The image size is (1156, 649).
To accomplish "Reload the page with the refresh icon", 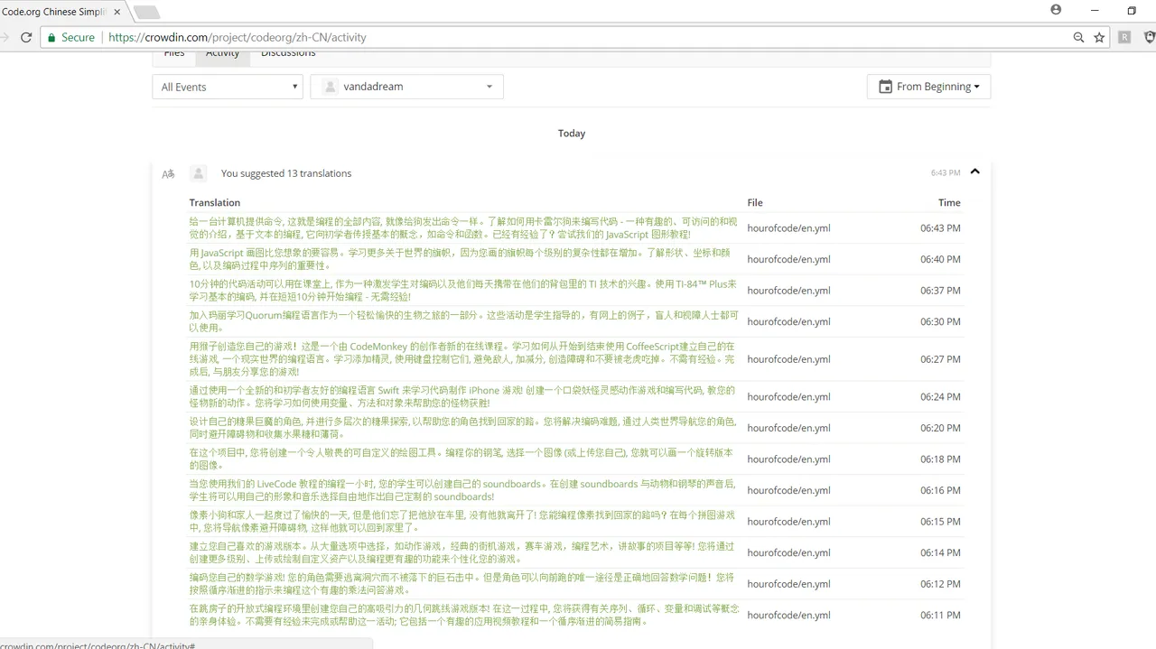I will [x=26, y=37].
